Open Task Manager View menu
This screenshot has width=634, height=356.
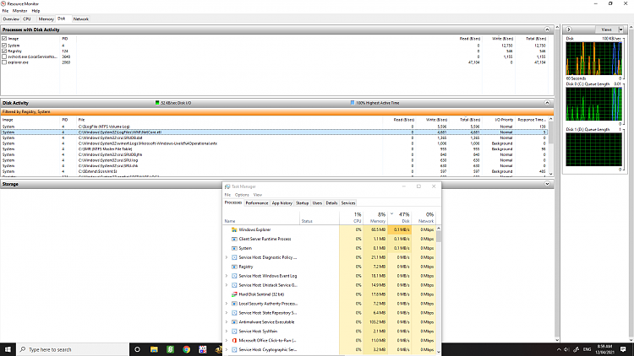(x=258, y=195)
